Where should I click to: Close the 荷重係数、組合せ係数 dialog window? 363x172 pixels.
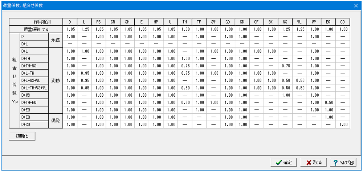(x=356, y=5)
